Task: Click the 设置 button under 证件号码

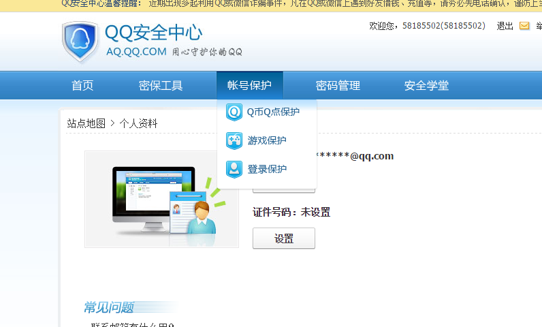Action: coord(284,238)
